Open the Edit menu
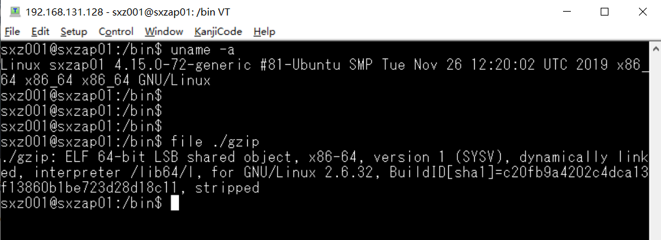This screenshot has height=240, width=661. point(40,32)
